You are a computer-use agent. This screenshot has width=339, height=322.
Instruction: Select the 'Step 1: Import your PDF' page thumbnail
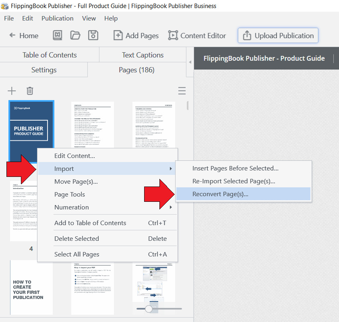(x=93, y=288)
